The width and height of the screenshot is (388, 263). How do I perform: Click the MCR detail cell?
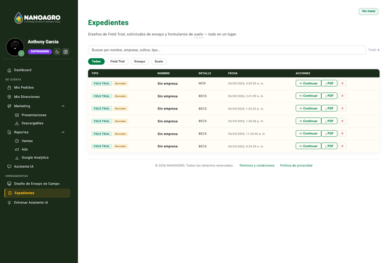click(202, 83)
